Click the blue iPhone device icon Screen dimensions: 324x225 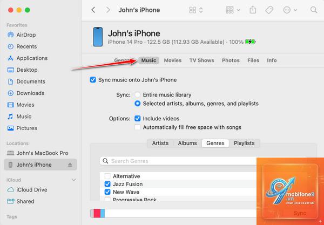pyautogui.click(x=98, y=37)
